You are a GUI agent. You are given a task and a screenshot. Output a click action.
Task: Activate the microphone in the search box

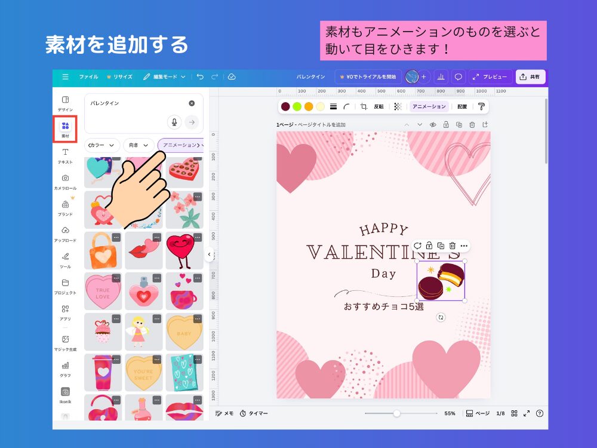[174, 122]
